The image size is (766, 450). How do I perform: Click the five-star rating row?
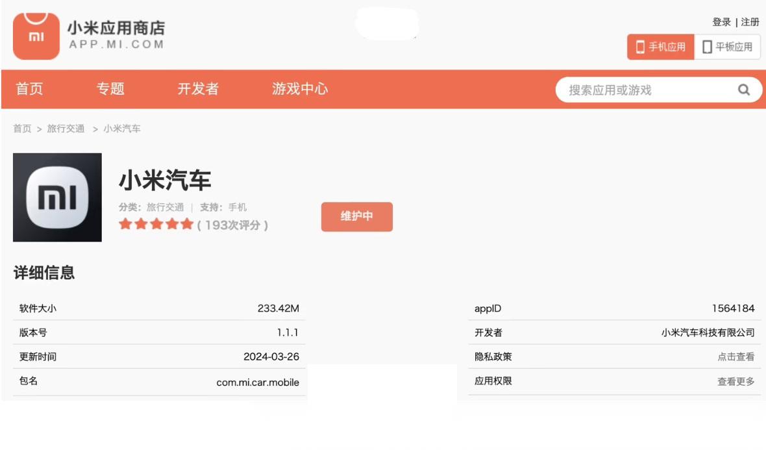[x=156, y=224]
